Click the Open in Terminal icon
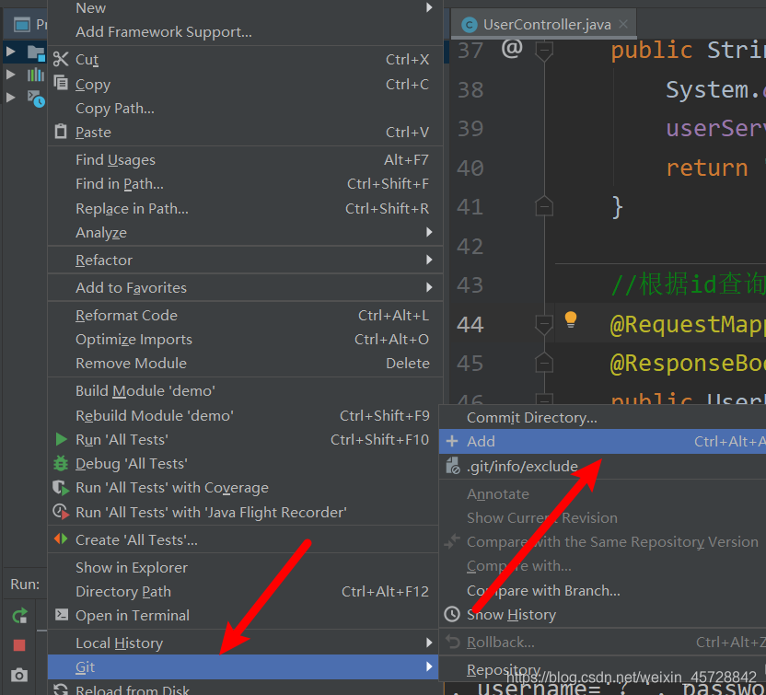The height and width of the screenshot is (695, 766). point(61,614)
